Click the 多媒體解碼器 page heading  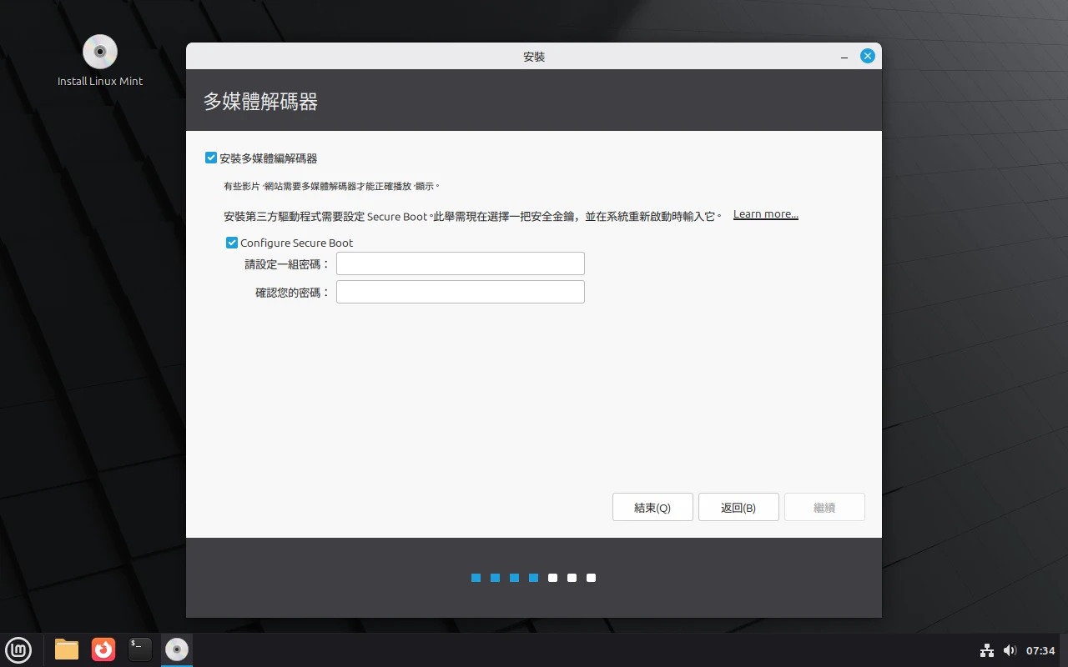coord(261,101)
